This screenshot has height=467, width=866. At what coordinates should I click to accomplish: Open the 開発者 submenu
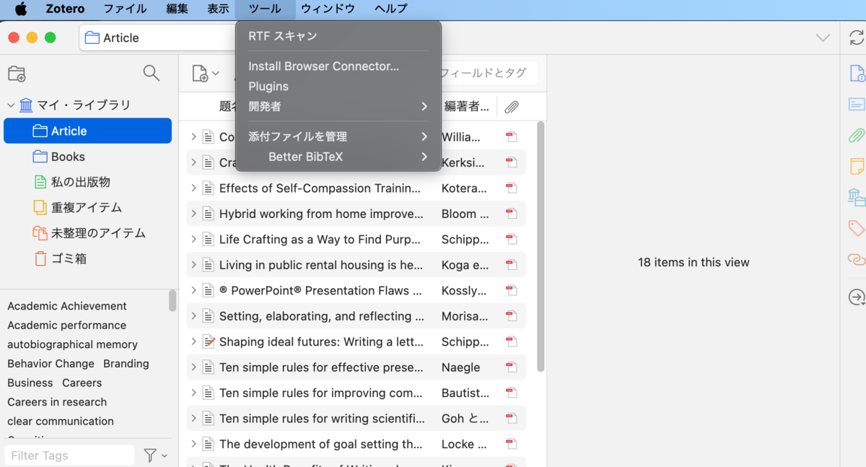[x=338, y=106]
